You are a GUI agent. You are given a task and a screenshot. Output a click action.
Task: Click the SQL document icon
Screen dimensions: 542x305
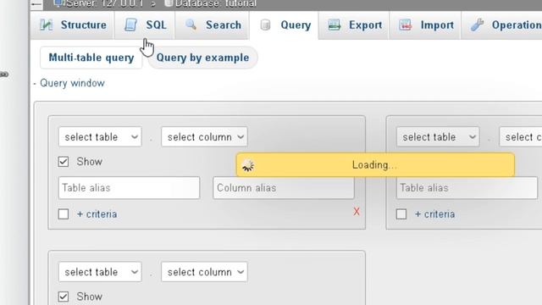coord(130,25)
